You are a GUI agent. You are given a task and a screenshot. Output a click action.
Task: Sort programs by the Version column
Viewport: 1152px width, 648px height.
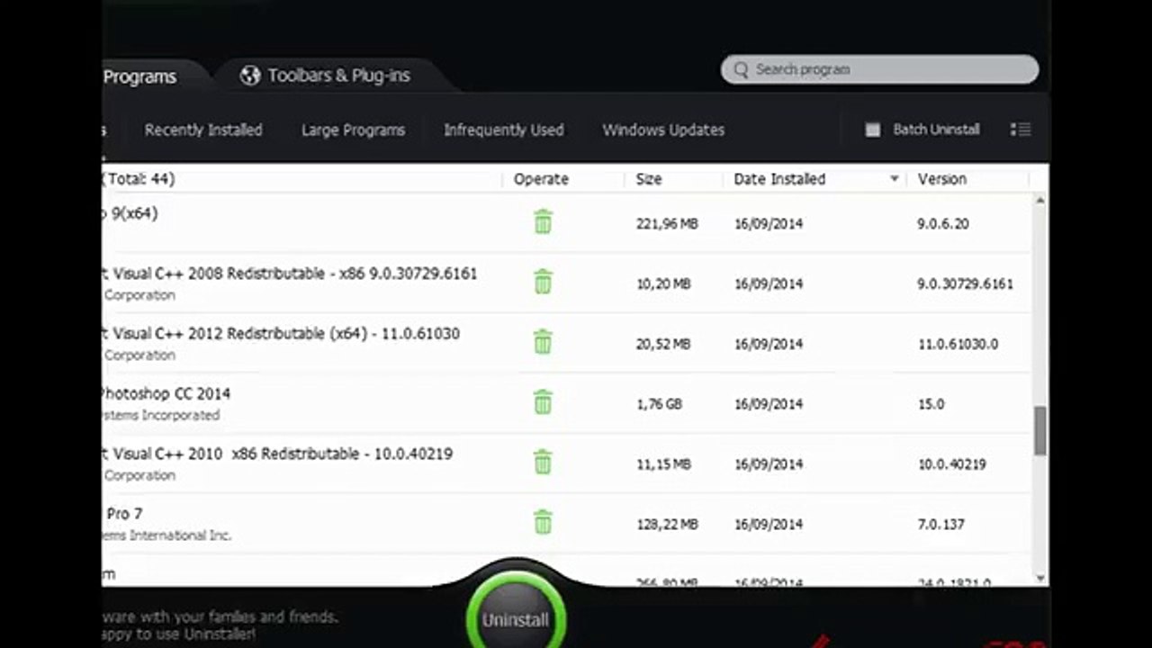[941, 179]
